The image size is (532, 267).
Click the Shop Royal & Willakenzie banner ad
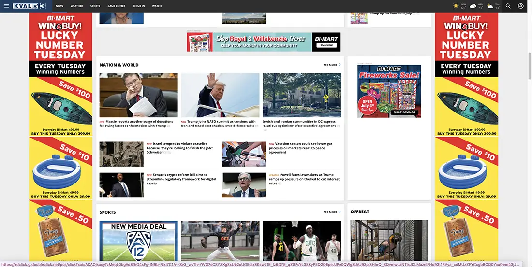[x=264, y=42]
